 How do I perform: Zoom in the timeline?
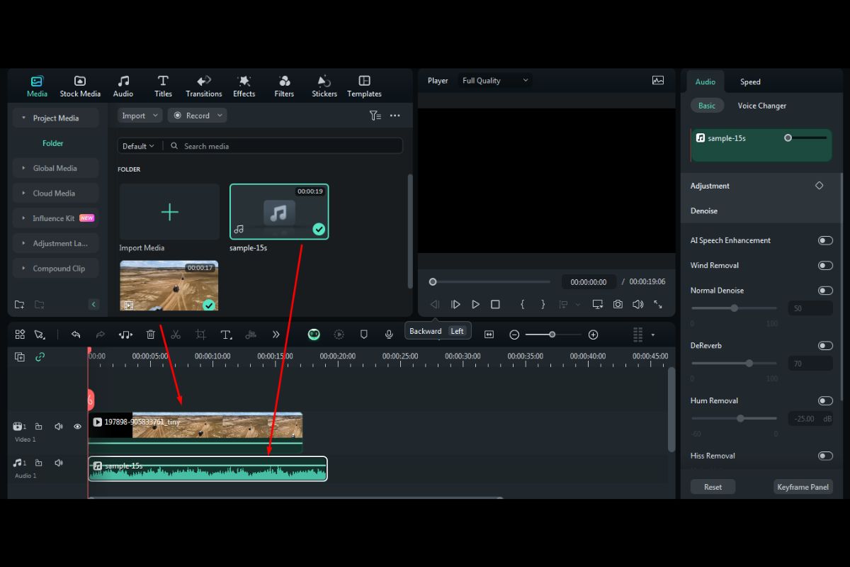[x=594, y=335]
